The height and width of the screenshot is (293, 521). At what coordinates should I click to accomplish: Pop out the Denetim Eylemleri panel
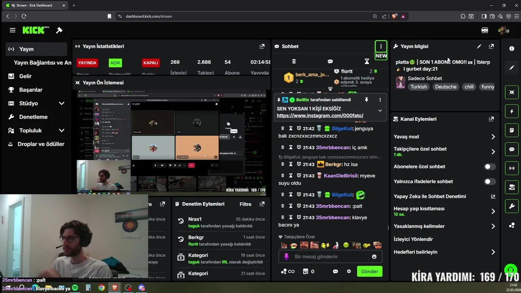(262, 204)
